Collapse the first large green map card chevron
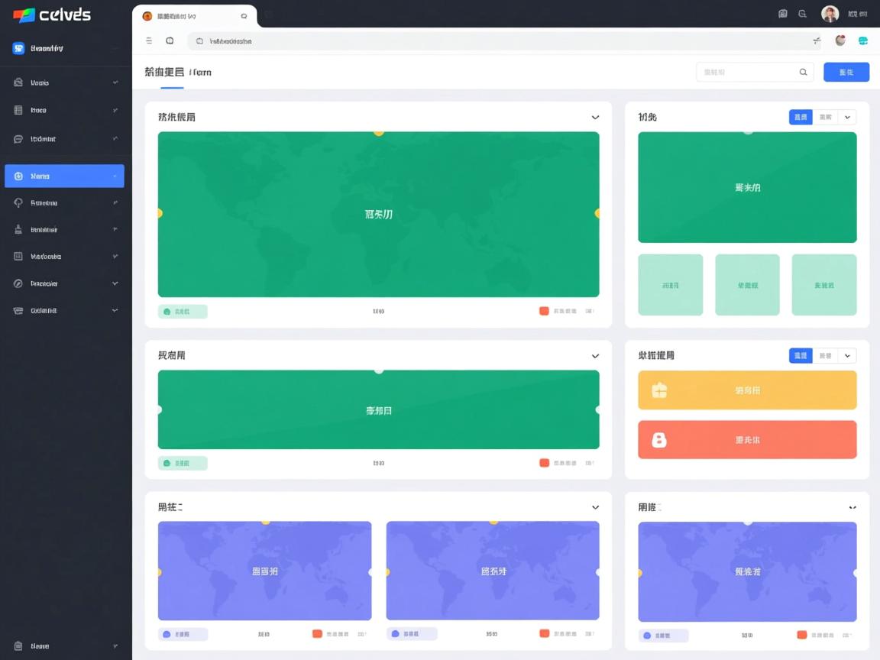The image size is (880, 660). [595, 118]
